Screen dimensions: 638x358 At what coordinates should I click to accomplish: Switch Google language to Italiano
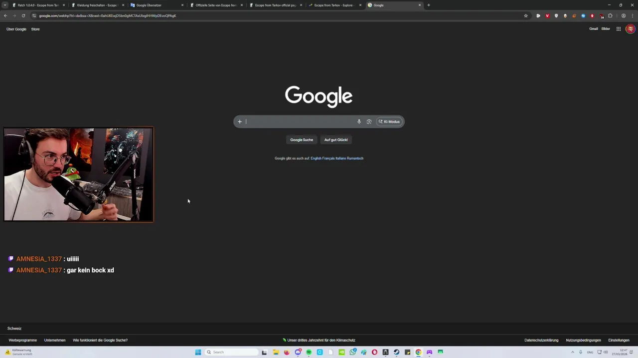click(x=341, y=158)
